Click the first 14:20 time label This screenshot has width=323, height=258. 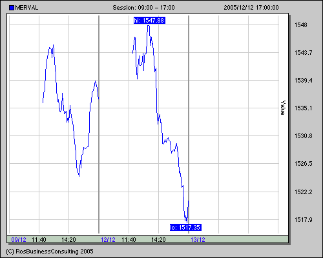pos(68,240)
